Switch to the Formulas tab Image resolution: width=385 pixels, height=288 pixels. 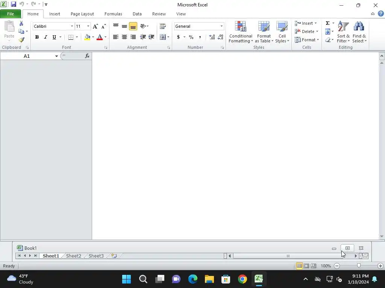coord(113,14)
